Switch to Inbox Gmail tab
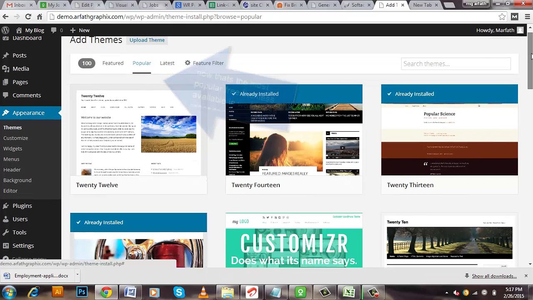The height and width of the screenshot is (300, 533). [19, 5]
